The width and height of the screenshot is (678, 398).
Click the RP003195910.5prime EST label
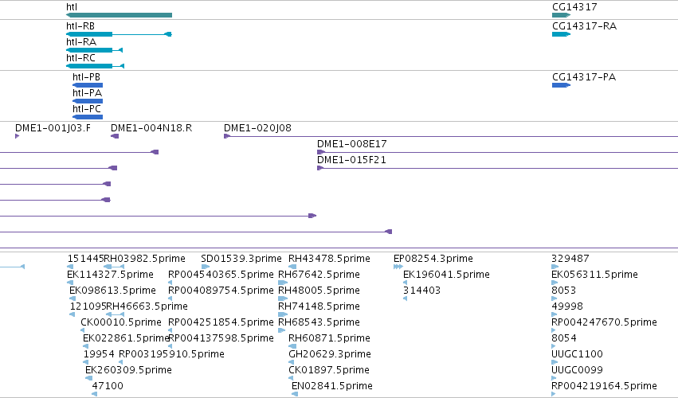171,354
